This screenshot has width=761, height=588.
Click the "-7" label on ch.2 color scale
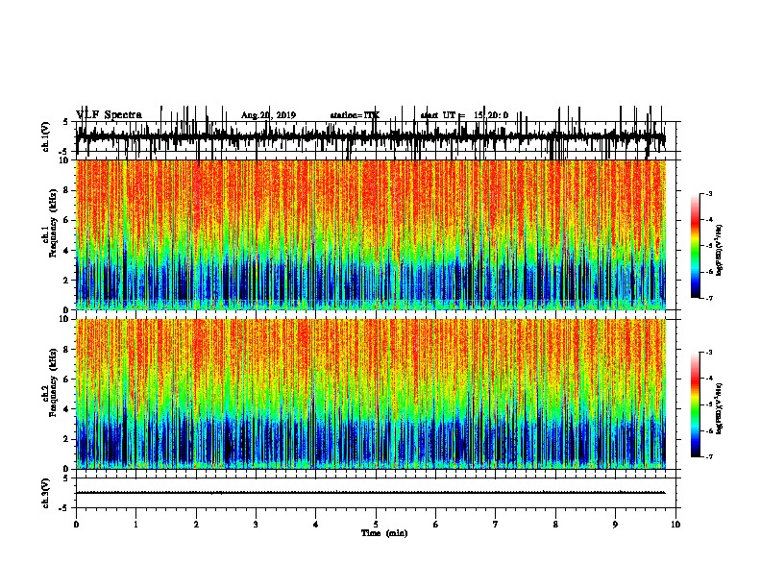pos(709,456)
